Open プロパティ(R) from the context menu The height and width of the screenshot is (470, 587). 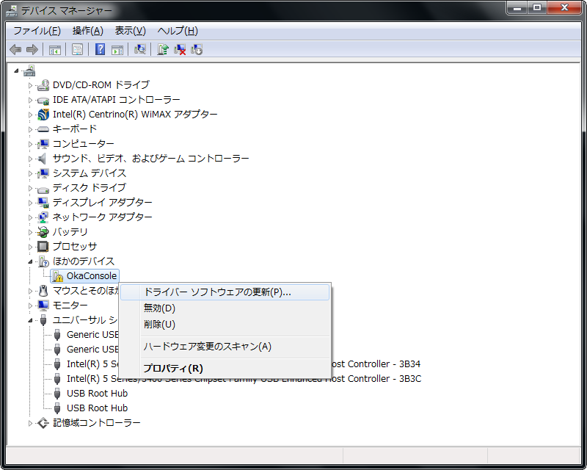tap(173, 369)
